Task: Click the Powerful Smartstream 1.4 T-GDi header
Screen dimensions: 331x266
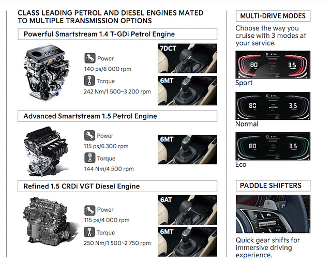Action: coord(117,34)
